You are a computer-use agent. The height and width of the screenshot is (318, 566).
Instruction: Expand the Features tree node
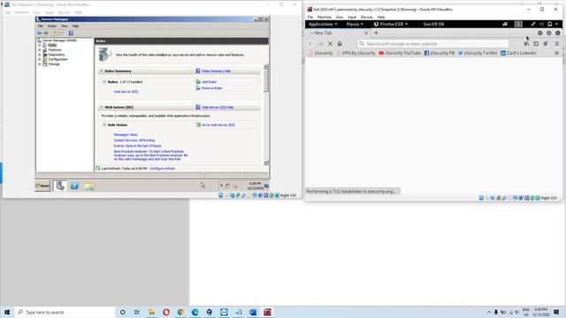coord(39,50)
